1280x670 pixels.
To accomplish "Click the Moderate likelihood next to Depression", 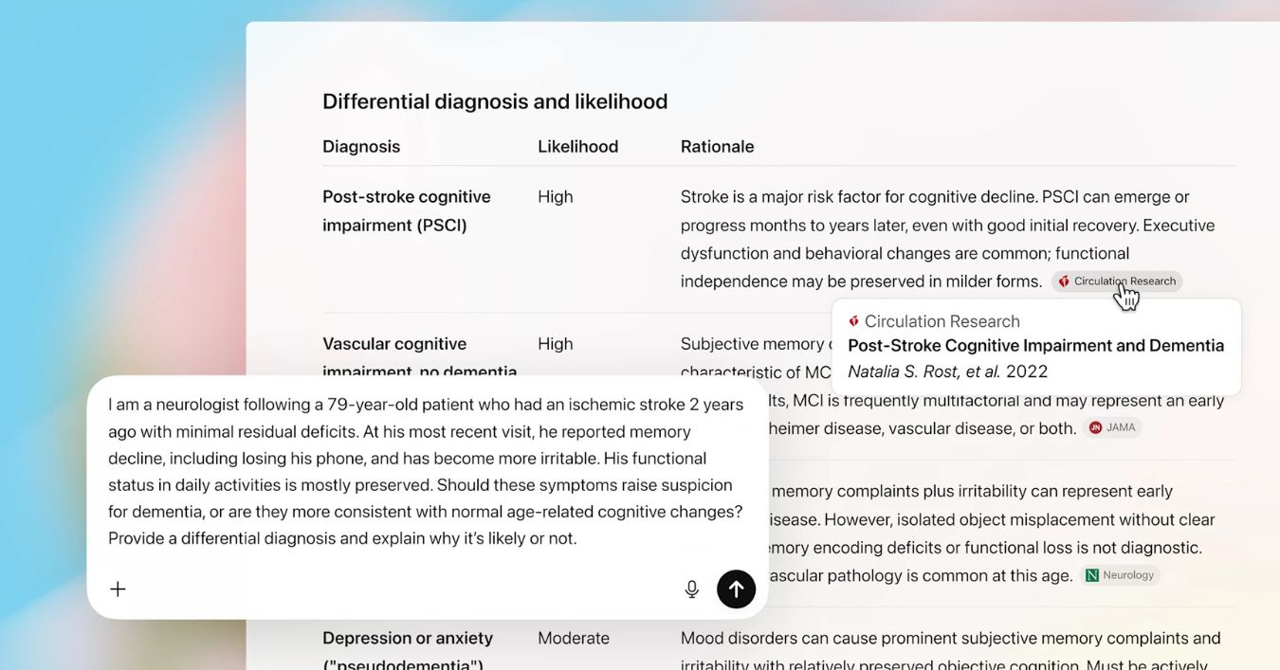I will [x=573, y=638].
